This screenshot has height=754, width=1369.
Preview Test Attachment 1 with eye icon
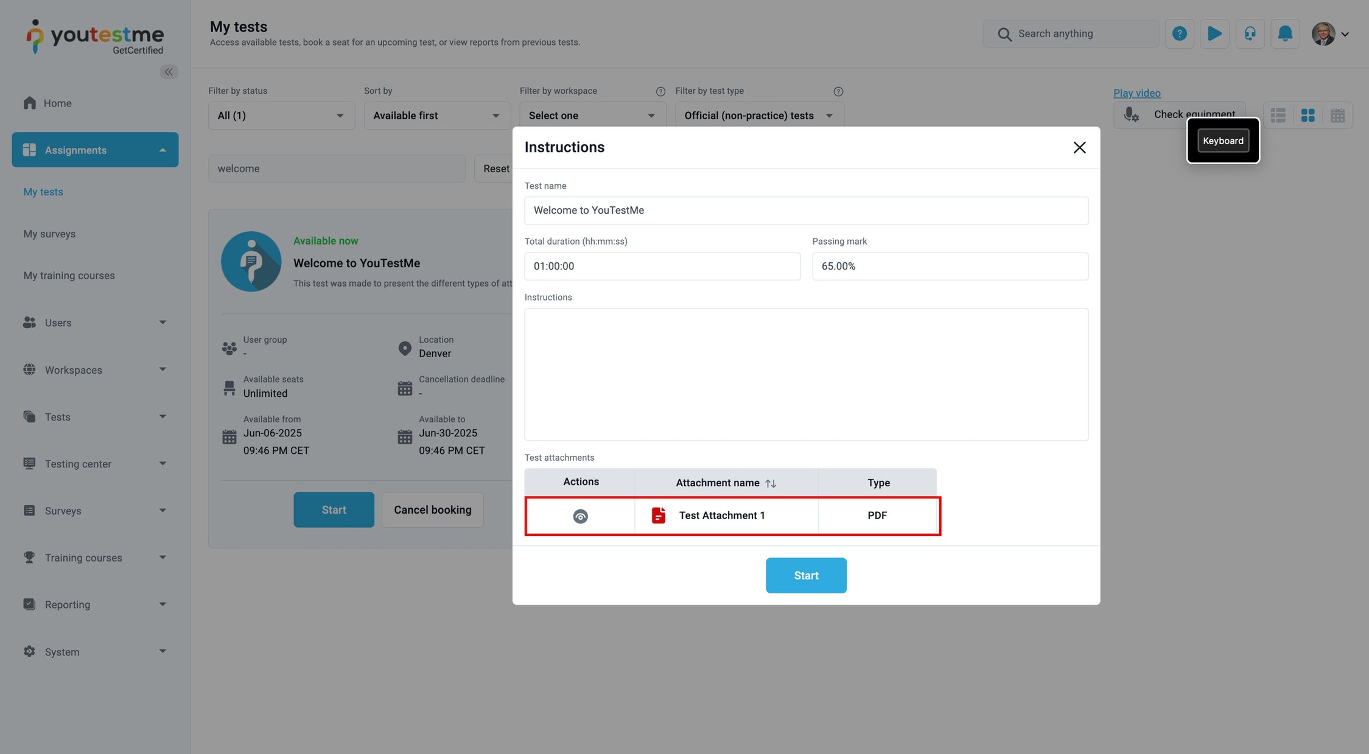[580, 516]
